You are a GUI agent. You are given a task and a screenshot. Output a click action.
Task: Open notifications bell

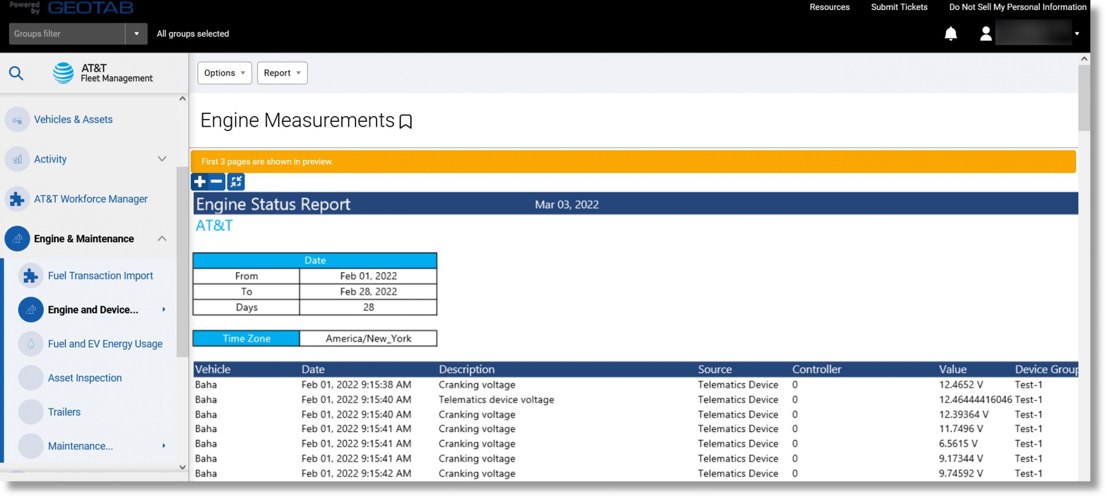[950, 34]
